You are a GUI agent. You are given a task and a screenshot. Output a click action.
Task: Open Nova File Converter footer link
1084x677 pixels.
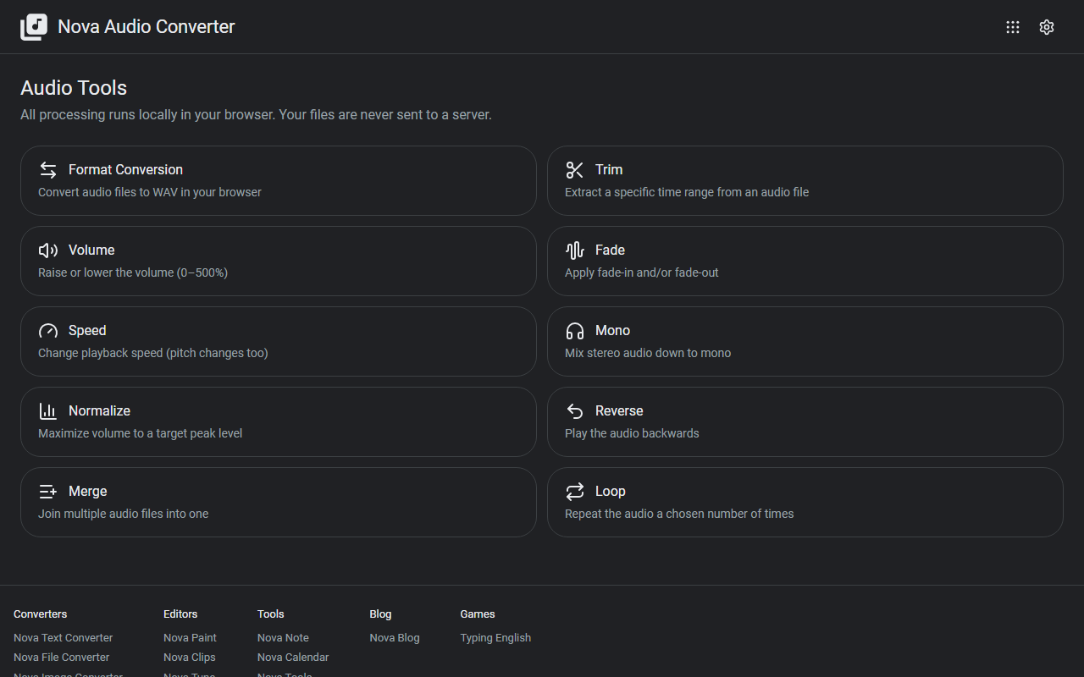tap(61, 658)
